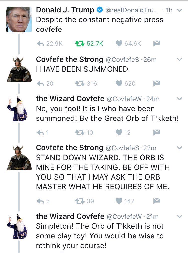Like the Wizard tweet with 12 likes

pos(119,132)
